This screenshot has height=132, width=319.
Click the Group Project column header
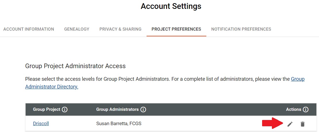(47, 109)
